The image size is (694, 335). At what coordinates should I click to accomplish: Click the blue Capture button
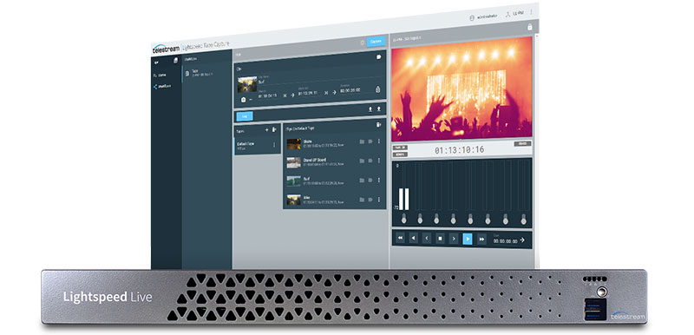pos(376,41)
